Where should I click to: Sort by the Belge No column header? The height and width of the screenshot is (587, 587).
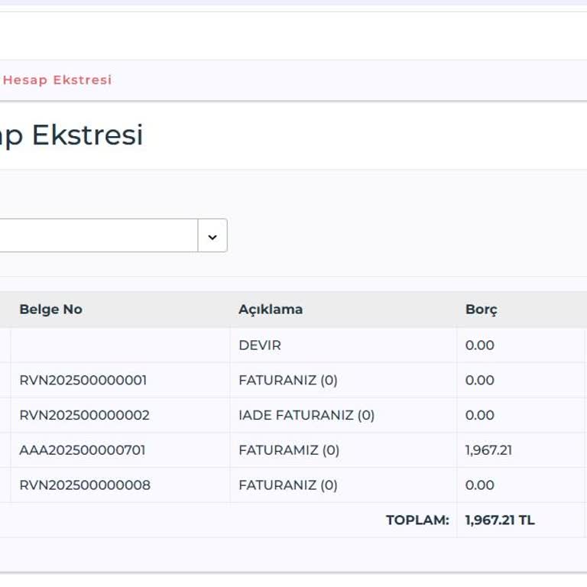[x=50, y=310]
